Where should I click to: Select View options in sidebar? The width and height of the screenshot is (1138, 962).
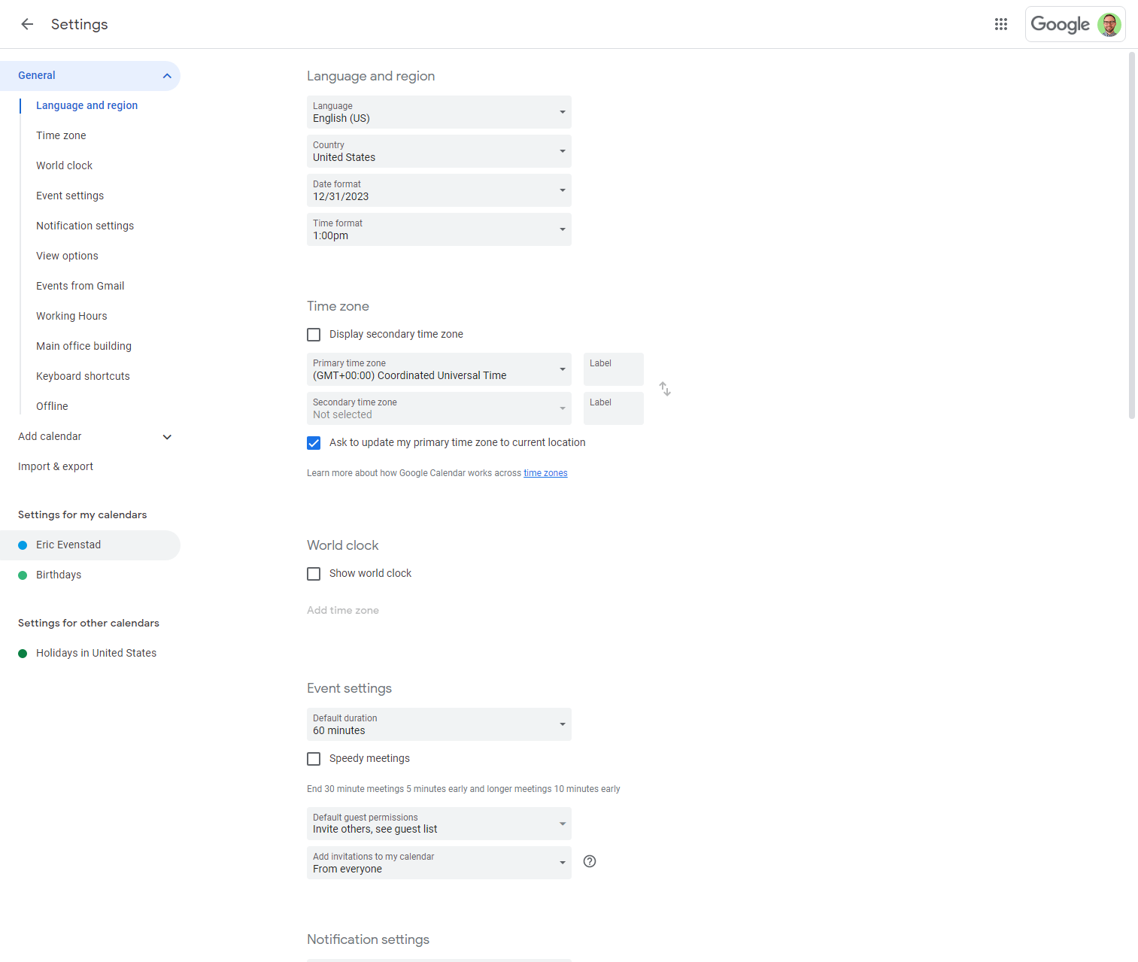(x=67, y=256)
